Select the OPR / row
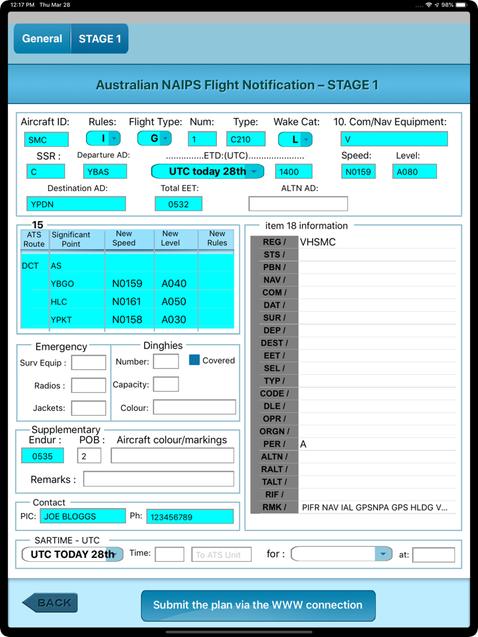 click(354, 418)
